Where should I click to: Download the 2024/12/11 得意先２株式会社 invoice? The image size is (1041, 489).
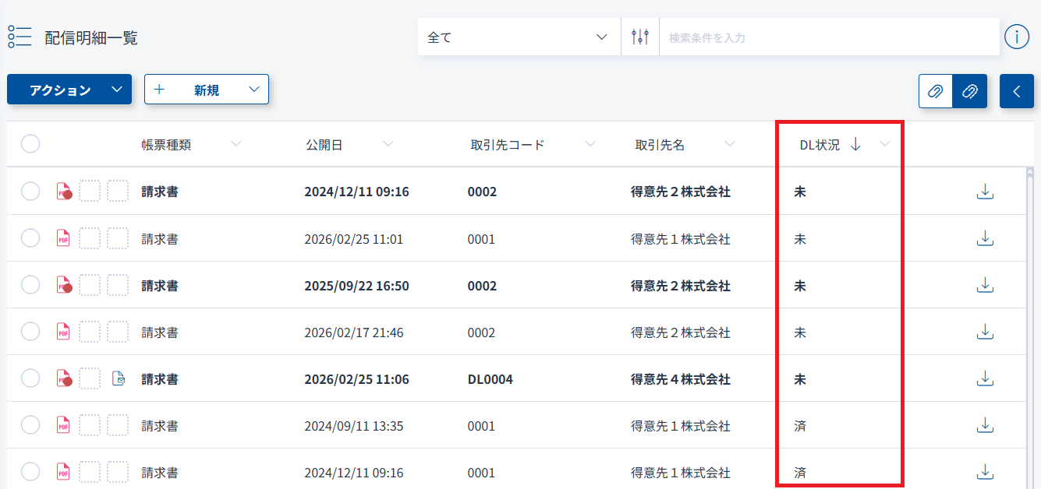tap(985, 192)
